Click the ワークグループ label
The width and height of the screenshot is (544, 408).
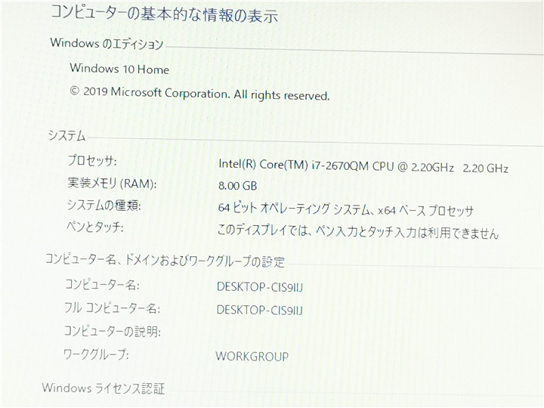pos(96,354)
